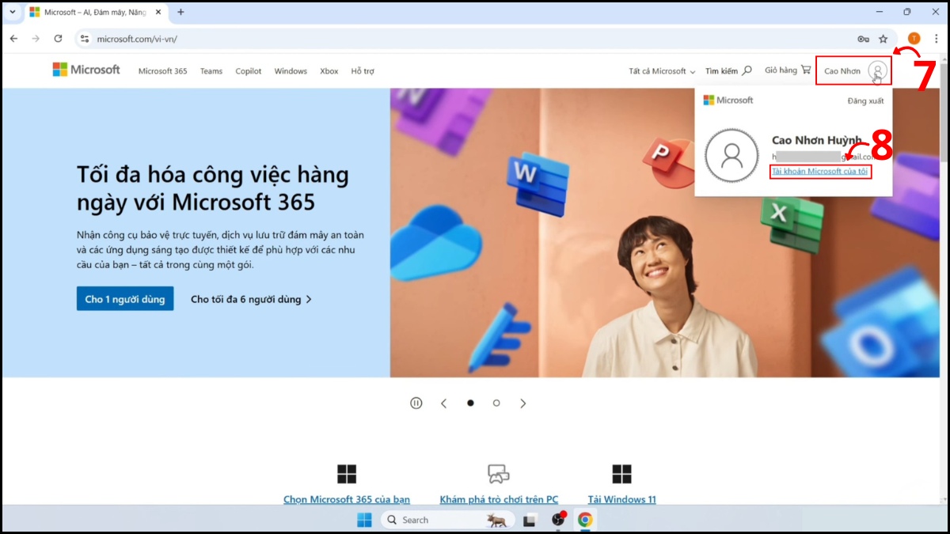The width and height of the screenshot is (950, 534).
Task: Go back a slide with the left arrow
Action: click(443, 403)
